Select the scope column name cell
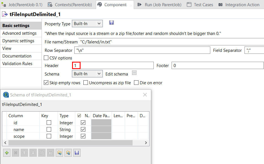Viewport: 264px width, 164px height. pos(23,136)
